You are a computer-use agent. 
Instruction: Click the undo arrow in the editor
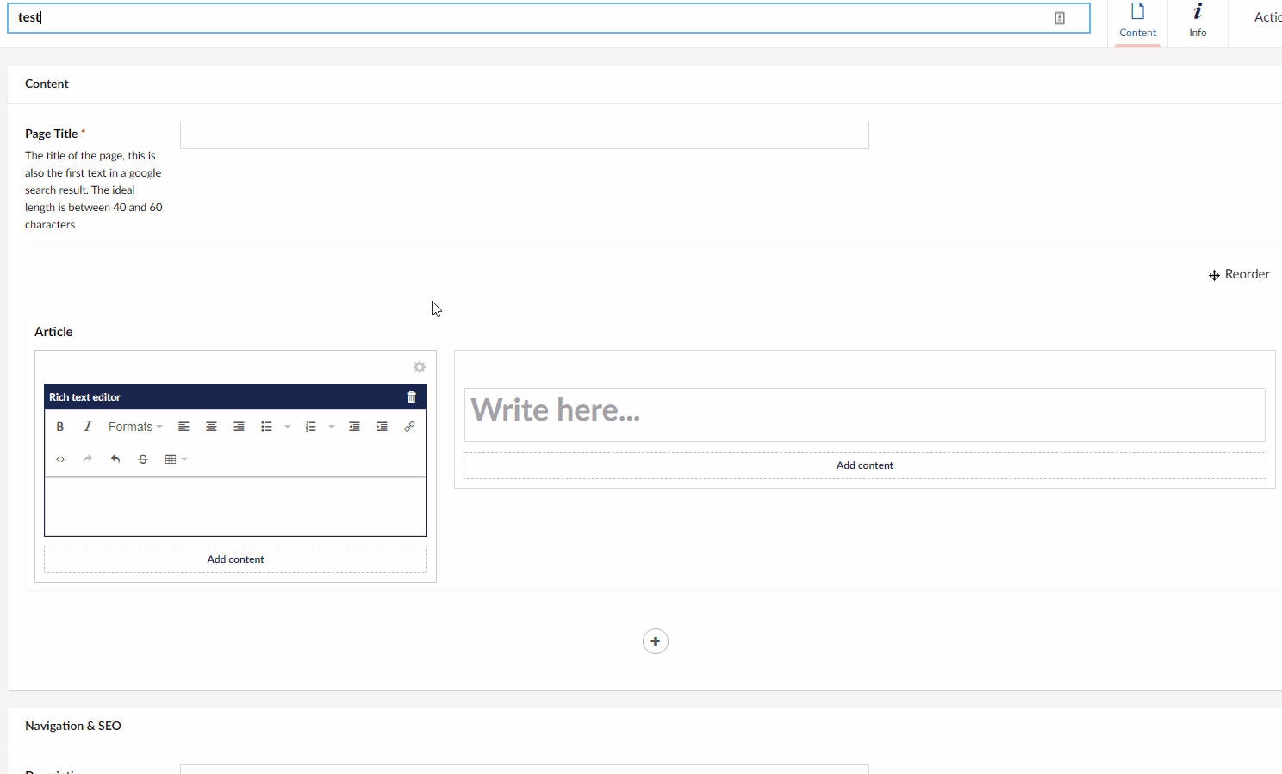pyautogui.click(x=115, y=459)
